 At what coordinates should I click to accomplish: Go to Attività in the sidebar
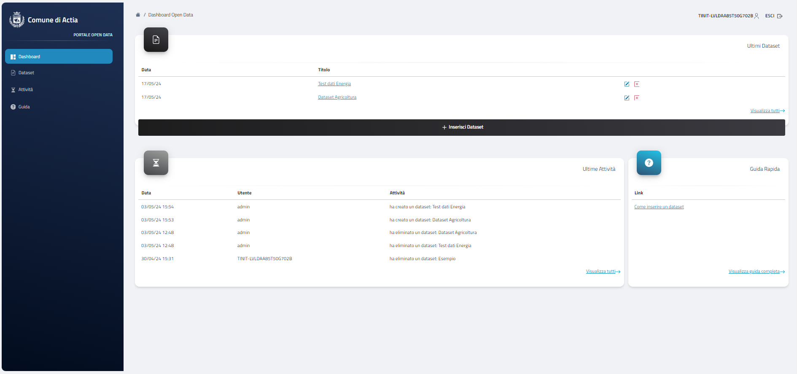[x=25, y=90]
